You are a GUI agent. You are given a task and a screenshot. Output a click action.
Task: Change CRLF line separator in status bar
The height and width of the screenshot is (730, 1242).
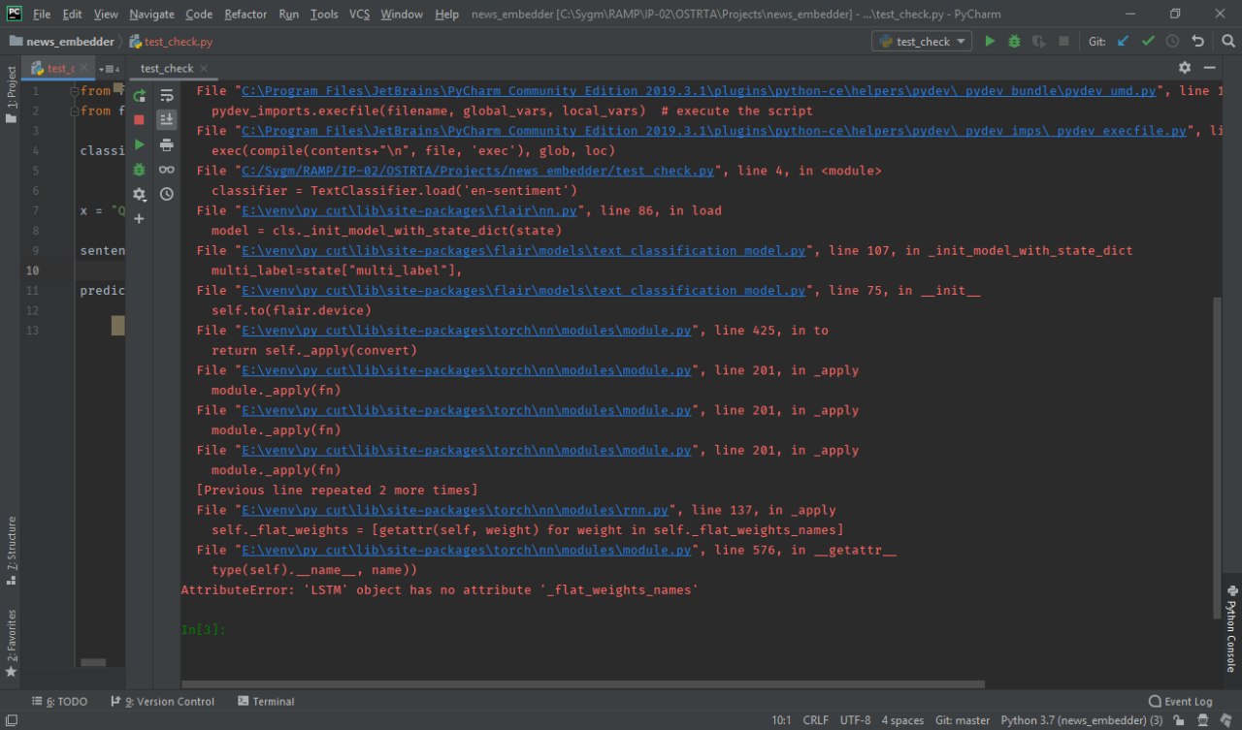(816, 720)
